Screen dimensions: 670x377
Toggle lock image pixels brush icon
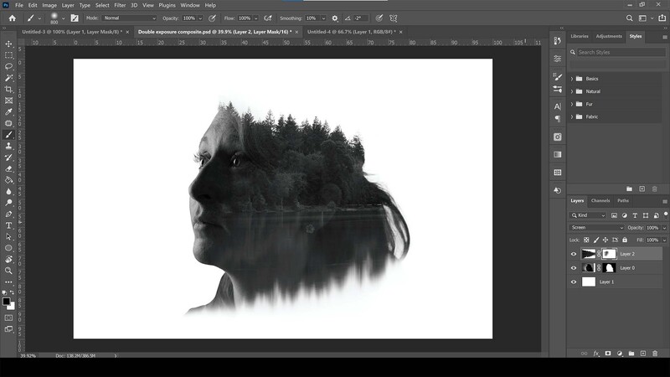[x=596, y=240]
